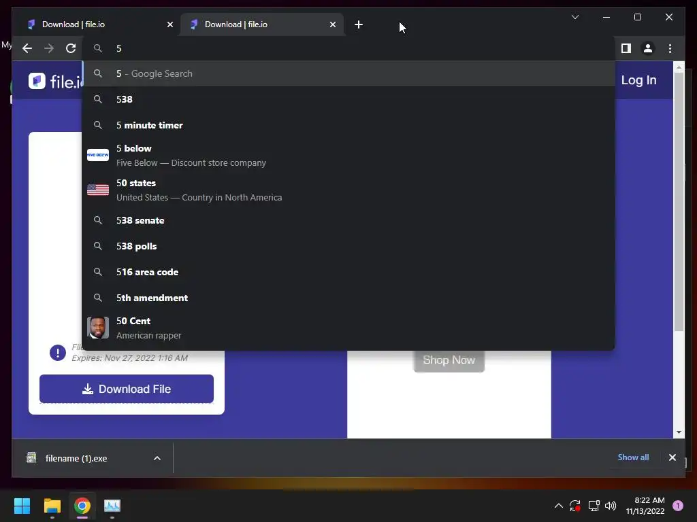Open Chrome three-dot menu
This screenshot has width=697, height=522.
tap(670, 48)
